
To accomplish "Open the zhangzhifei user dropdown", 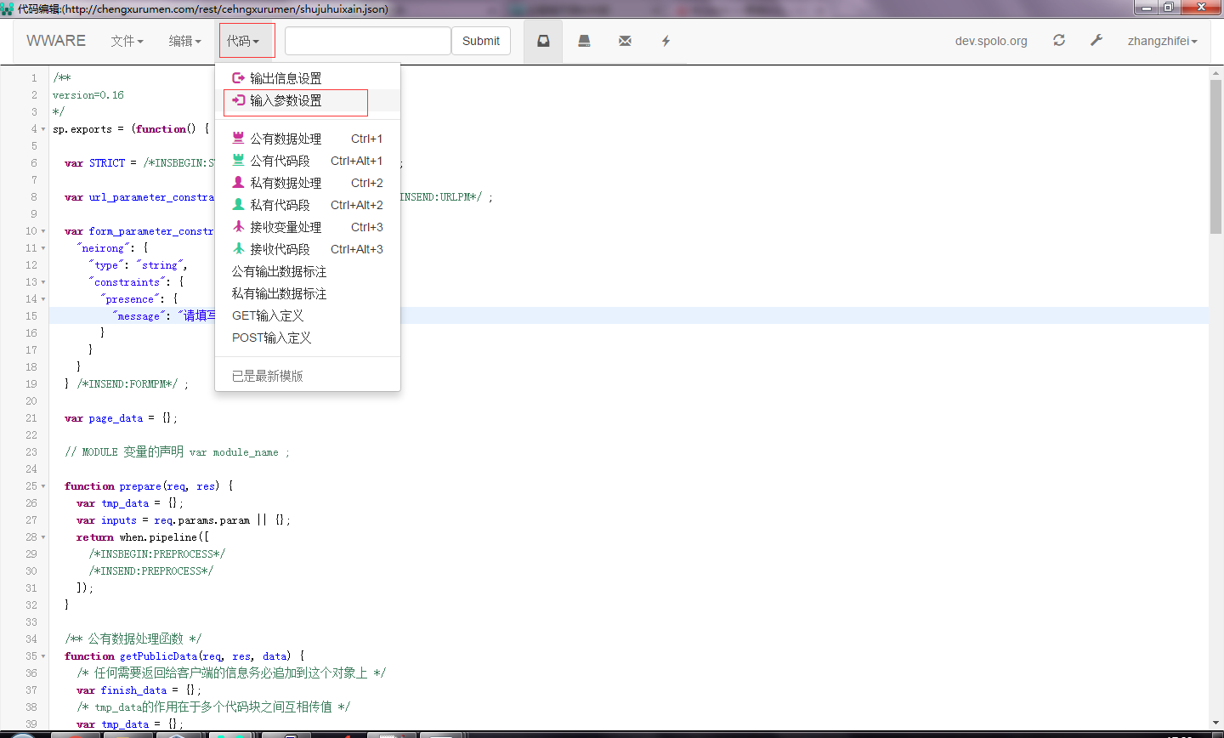I will click(1162, 41).
